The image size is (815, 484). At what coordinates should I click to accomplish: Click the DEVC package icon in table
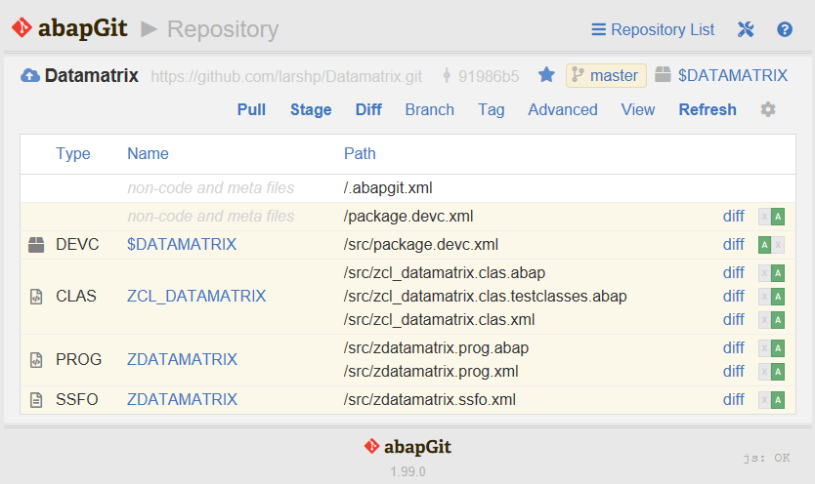(36, 245)
